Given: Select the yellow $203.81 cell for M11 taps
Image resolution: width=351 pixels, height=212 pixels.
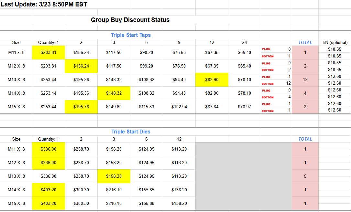Looking at the screenshot, I should point(49,52).
